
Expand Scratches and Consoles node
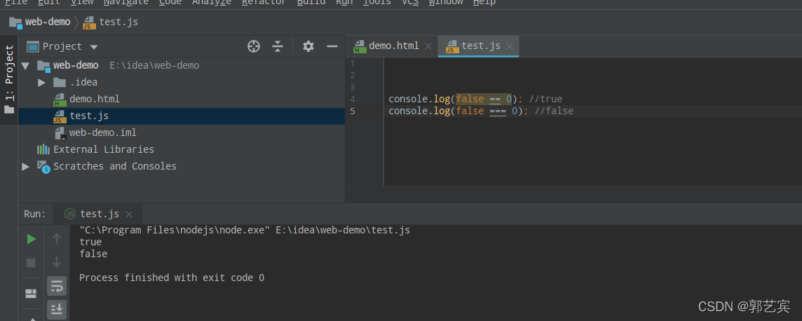(x=25, y=166)
